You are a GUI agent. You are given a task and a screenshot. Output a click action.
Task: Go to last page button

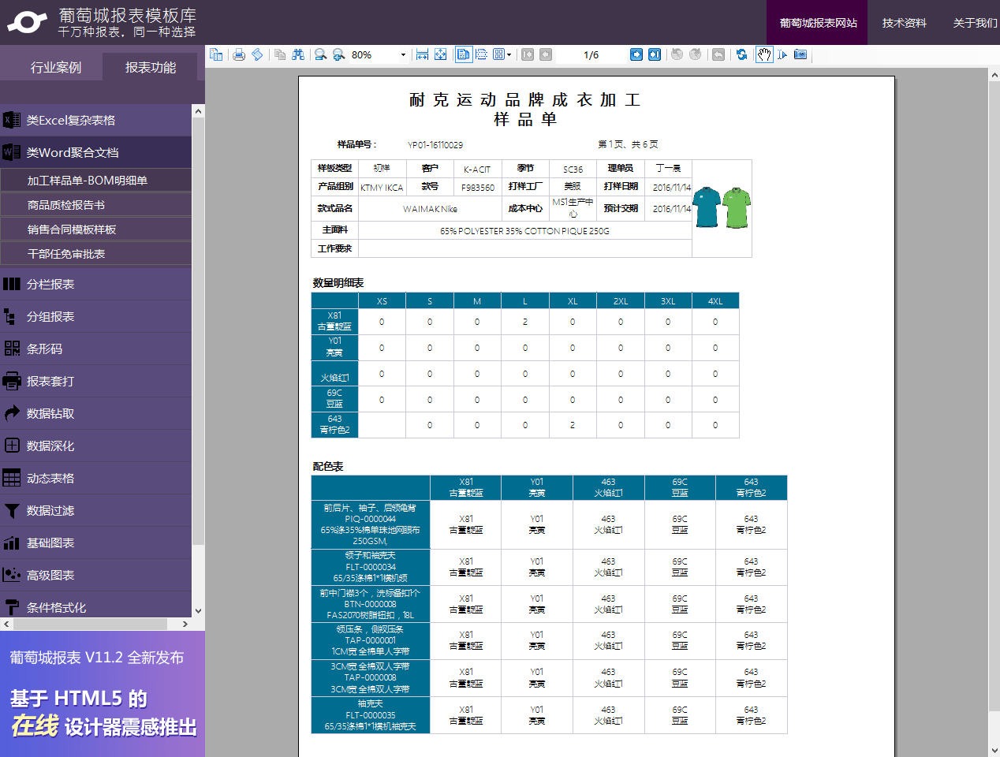click(655, 54)
